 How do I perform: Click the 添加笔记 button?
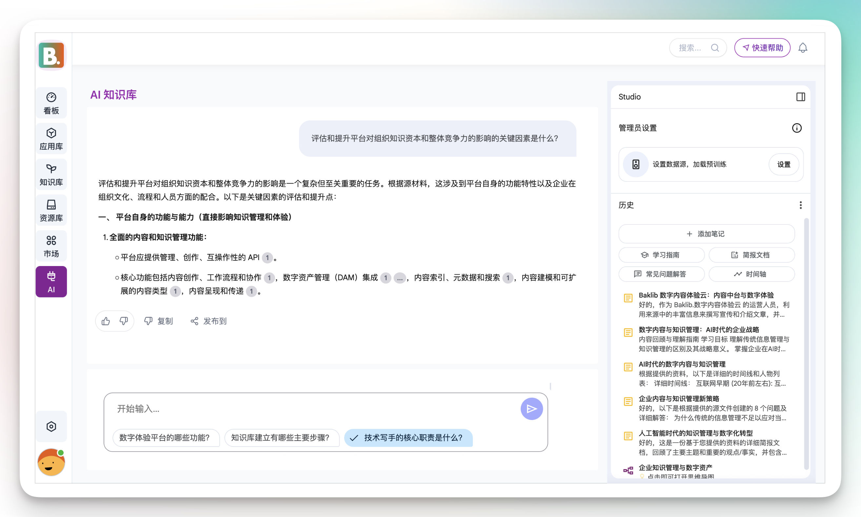coord(706,234)
